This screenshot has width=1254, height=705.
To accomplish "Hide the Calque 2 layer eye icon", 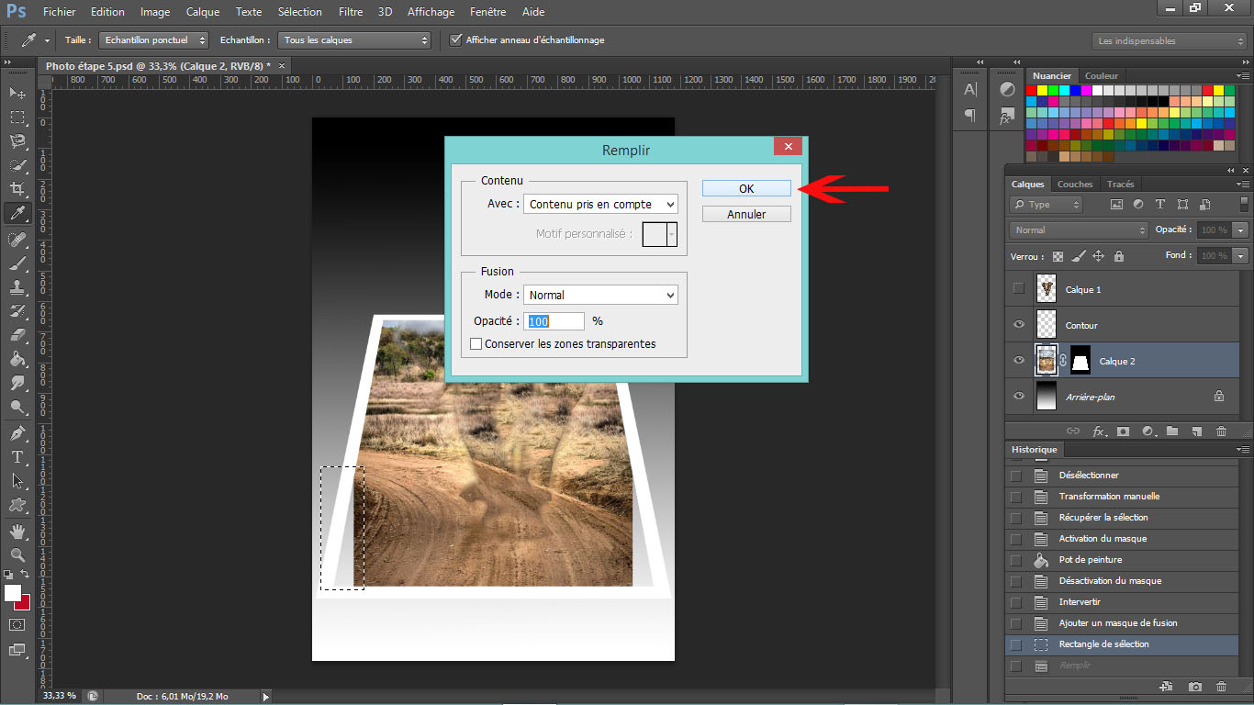I will 1018,361.
